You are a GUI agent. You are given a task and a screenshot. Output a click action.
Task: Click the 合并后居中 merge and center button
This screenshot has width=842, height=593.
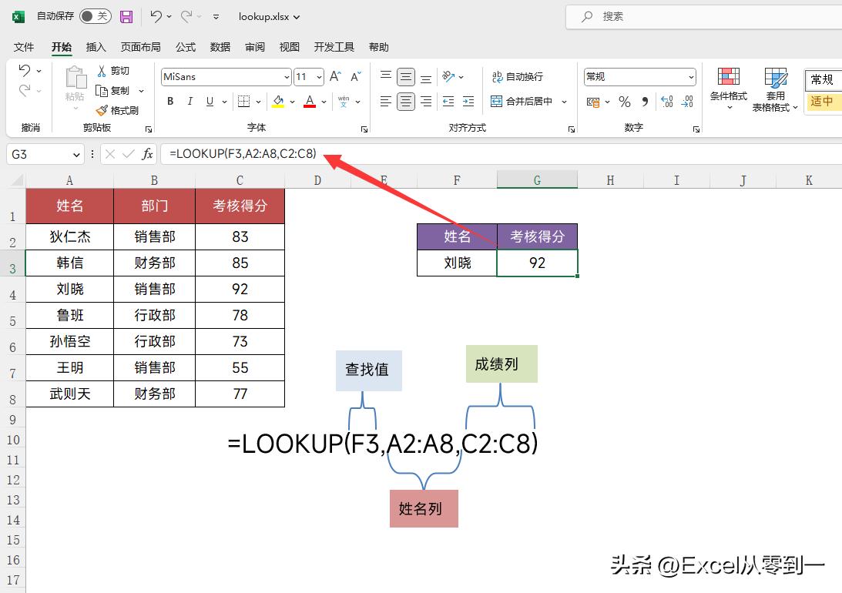point(522,101)
